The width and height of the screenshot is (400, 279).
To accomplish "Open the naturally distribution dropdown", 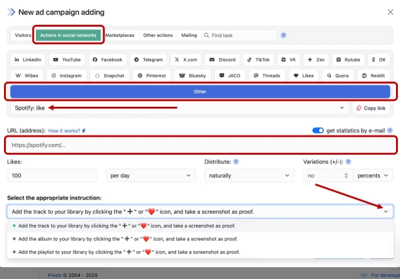I will pos(250,176).
